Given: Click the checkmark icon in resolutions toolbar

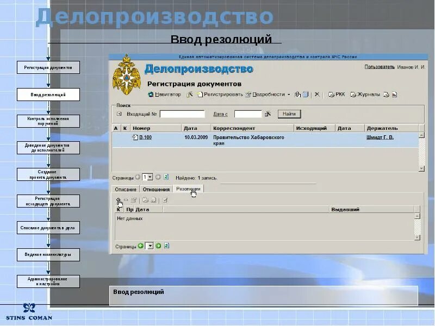Looking at the screenshot, I should [165, 200].
